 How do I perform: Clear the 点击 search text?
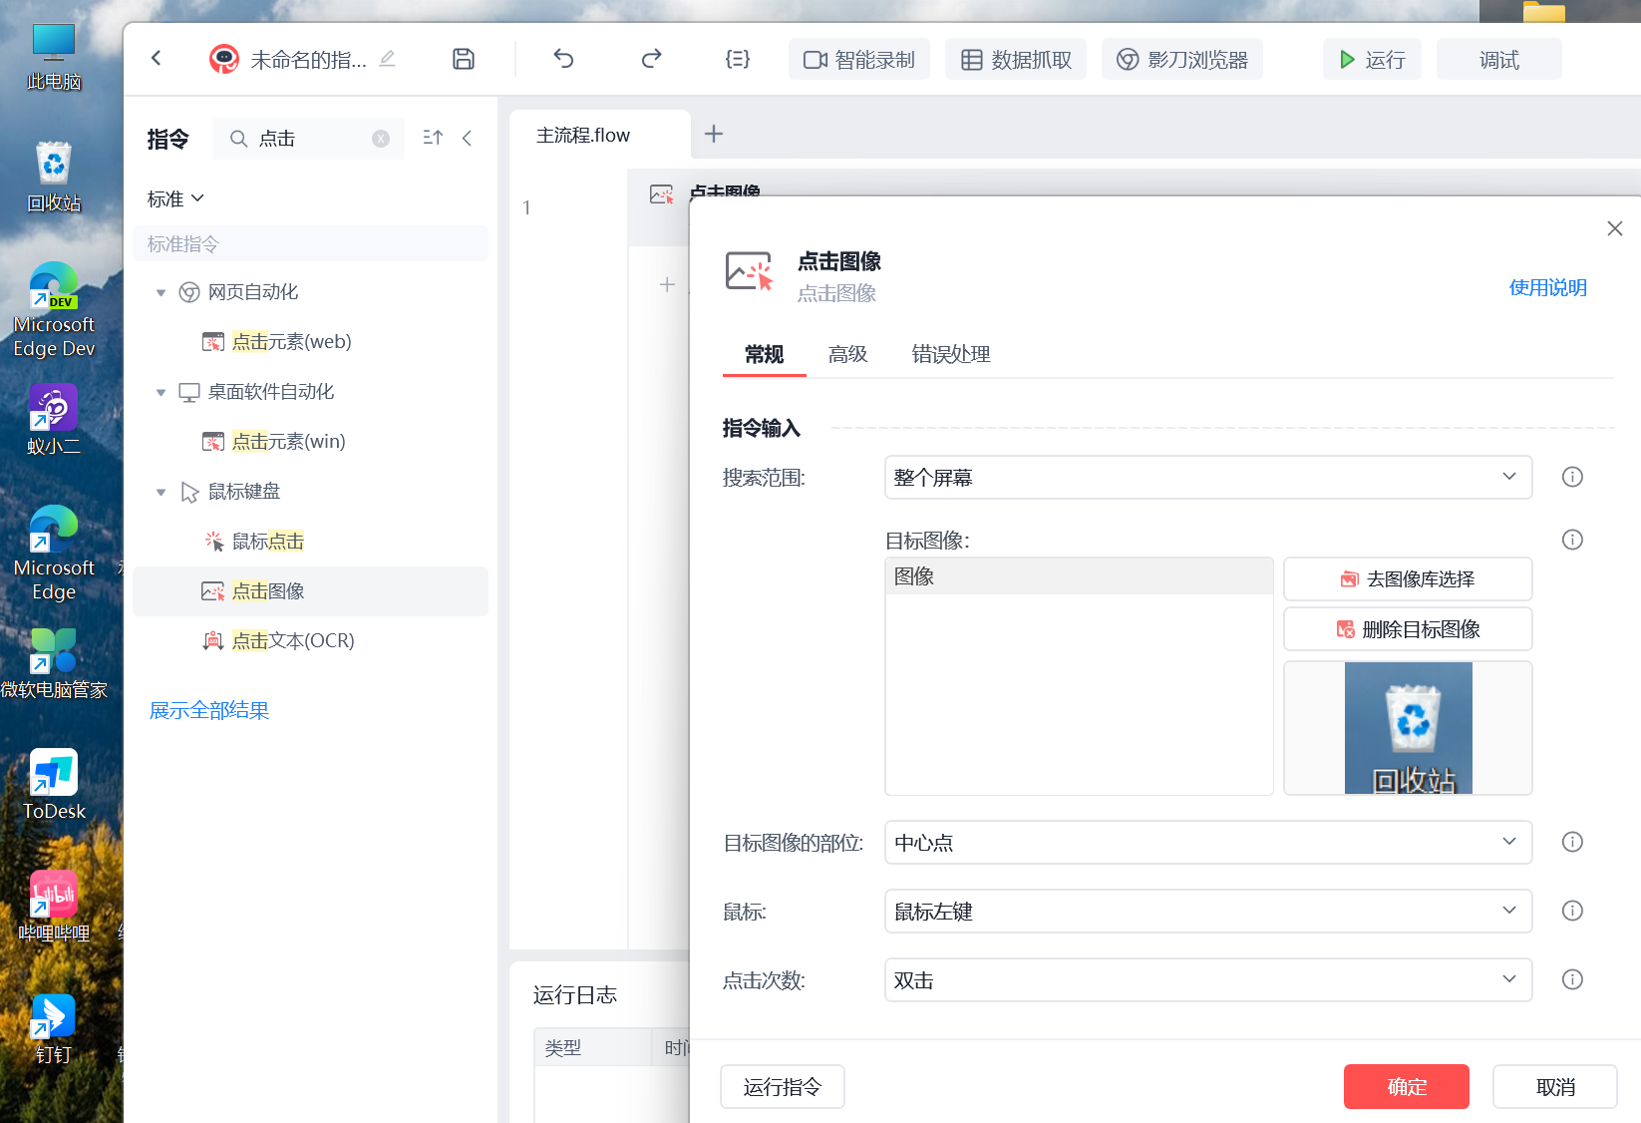point(381,139)
